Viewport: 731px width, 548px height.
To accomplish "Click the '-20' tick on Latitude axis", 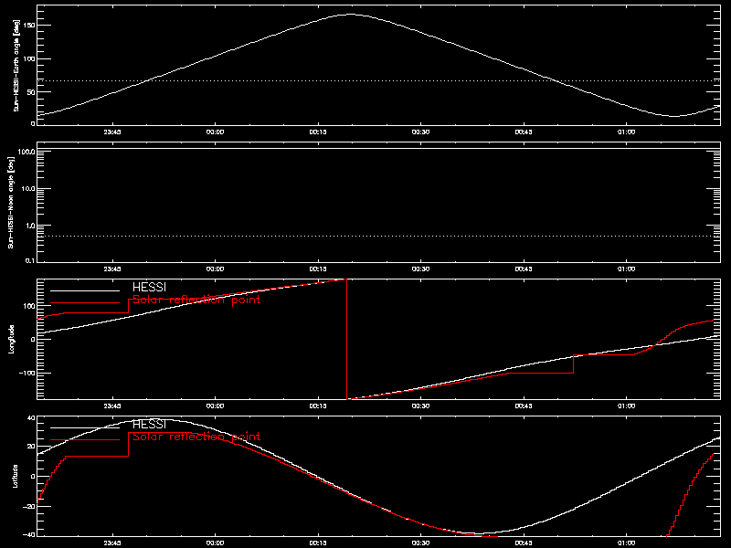I will pyautogui.click(x=29, y=506).
